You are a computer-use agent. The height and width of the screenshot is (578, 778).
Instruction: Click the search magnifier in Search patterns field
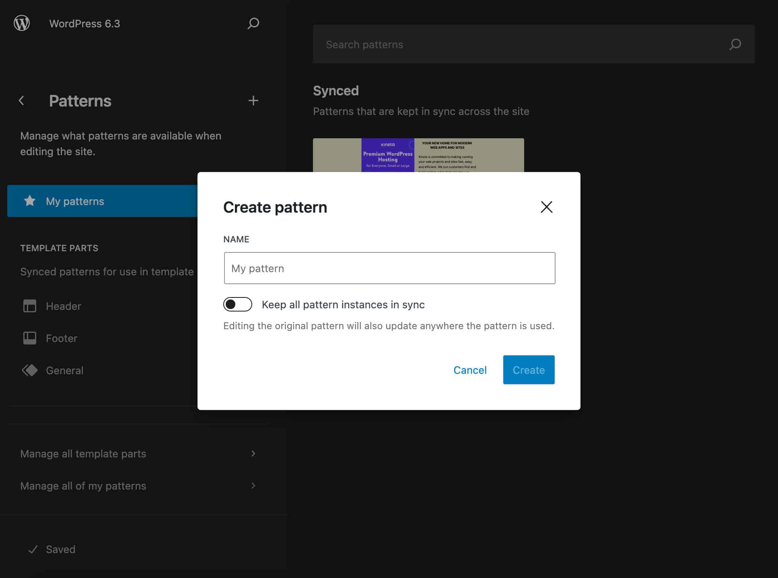735,44
